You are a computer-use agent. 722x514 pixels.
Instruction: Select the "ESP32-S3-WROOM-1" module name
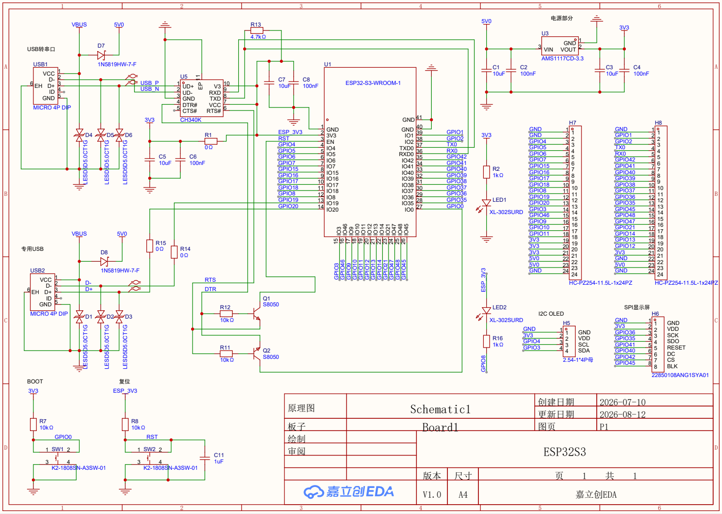point(373,83)
